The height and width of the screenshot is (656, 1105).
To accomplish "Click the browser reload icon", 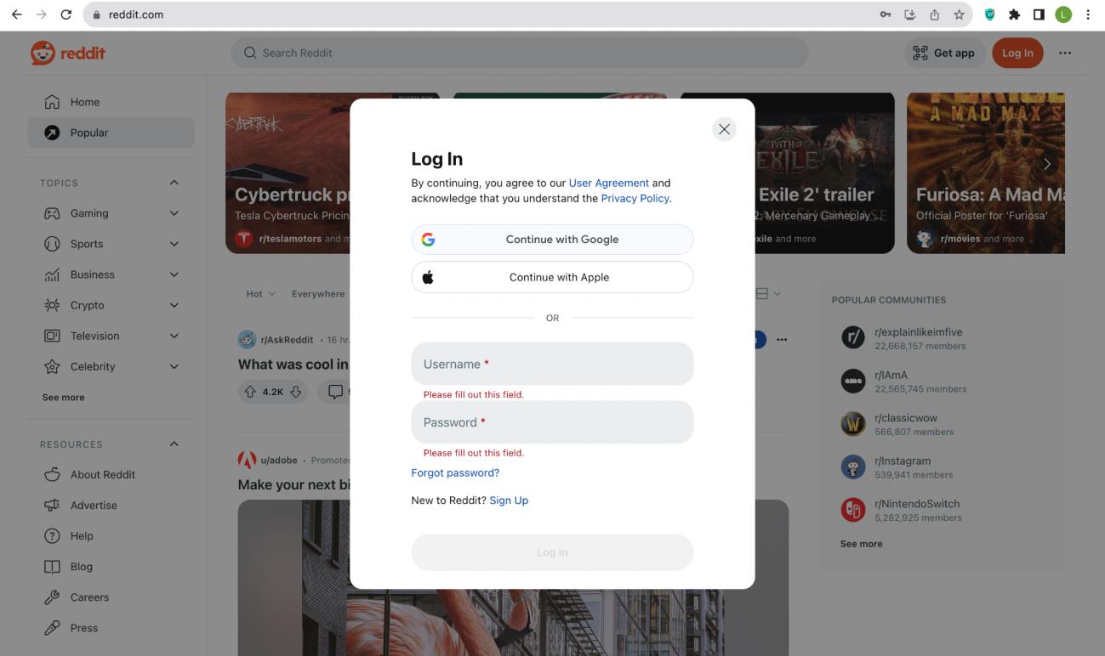I will click(x=66, y=14).
